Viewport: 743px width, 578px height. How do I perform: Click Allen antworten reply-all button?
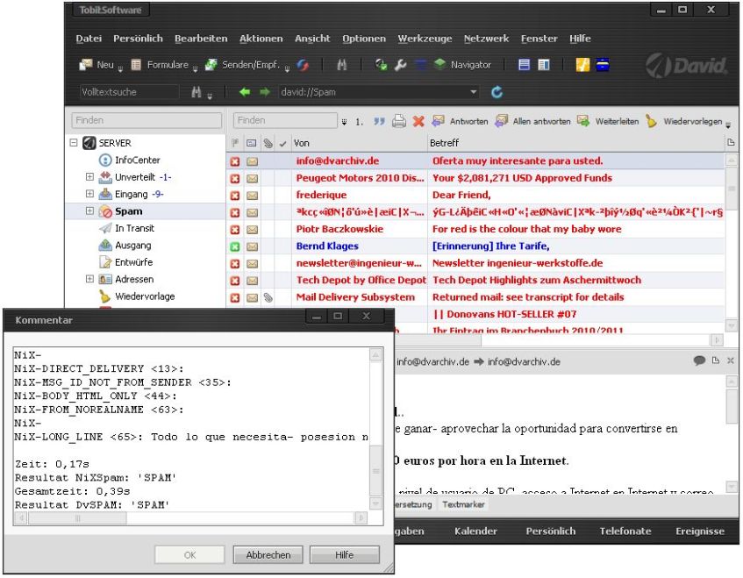click(532, 121)
